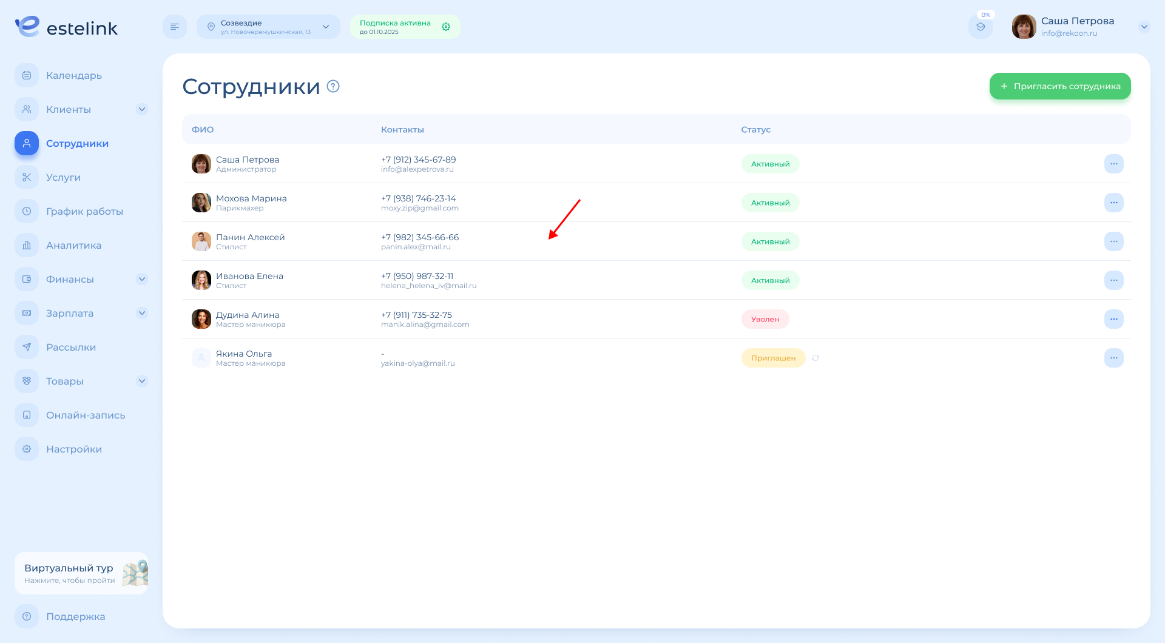The width and height of the screenshot is (1165, 643).
Task: Open subscription settings gear icon
Action: pos(446,27)
